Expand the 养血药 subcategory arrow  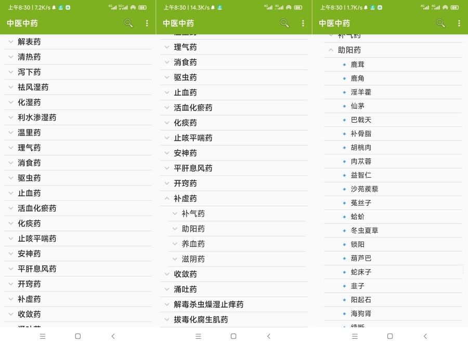pyautogui.click(x=175, y=244)
